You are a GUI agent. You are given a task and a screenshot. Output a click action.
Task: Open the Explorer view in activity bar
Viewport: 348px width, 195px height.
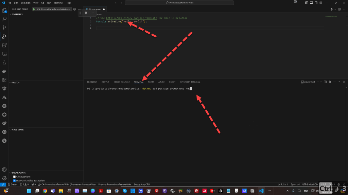click(4, 11)
